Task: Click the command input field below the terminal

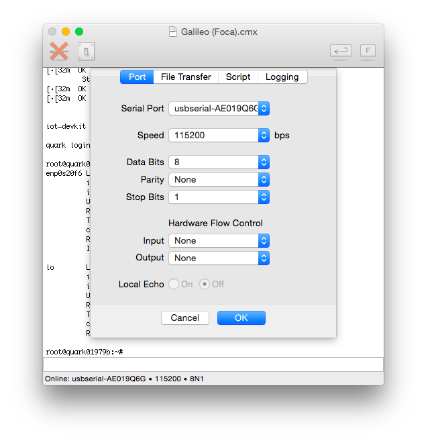Action: 213,365
